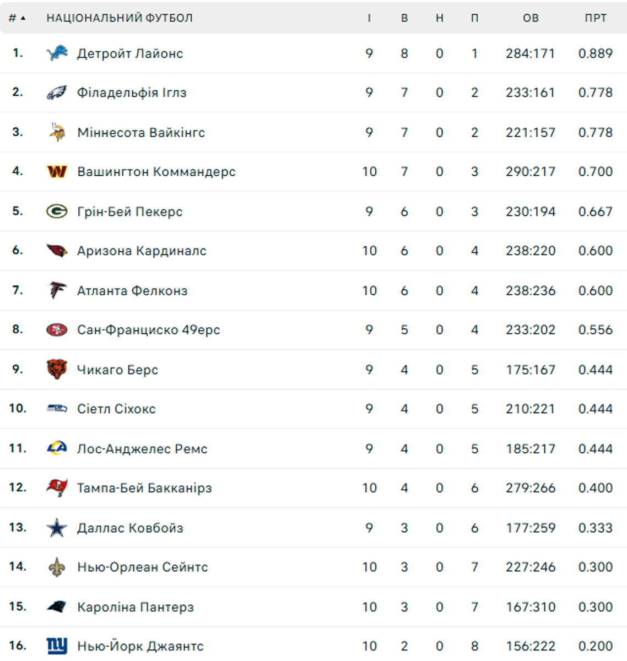
Task: Click the Chicago Bears logo icon
Action: tap(57, 369)
